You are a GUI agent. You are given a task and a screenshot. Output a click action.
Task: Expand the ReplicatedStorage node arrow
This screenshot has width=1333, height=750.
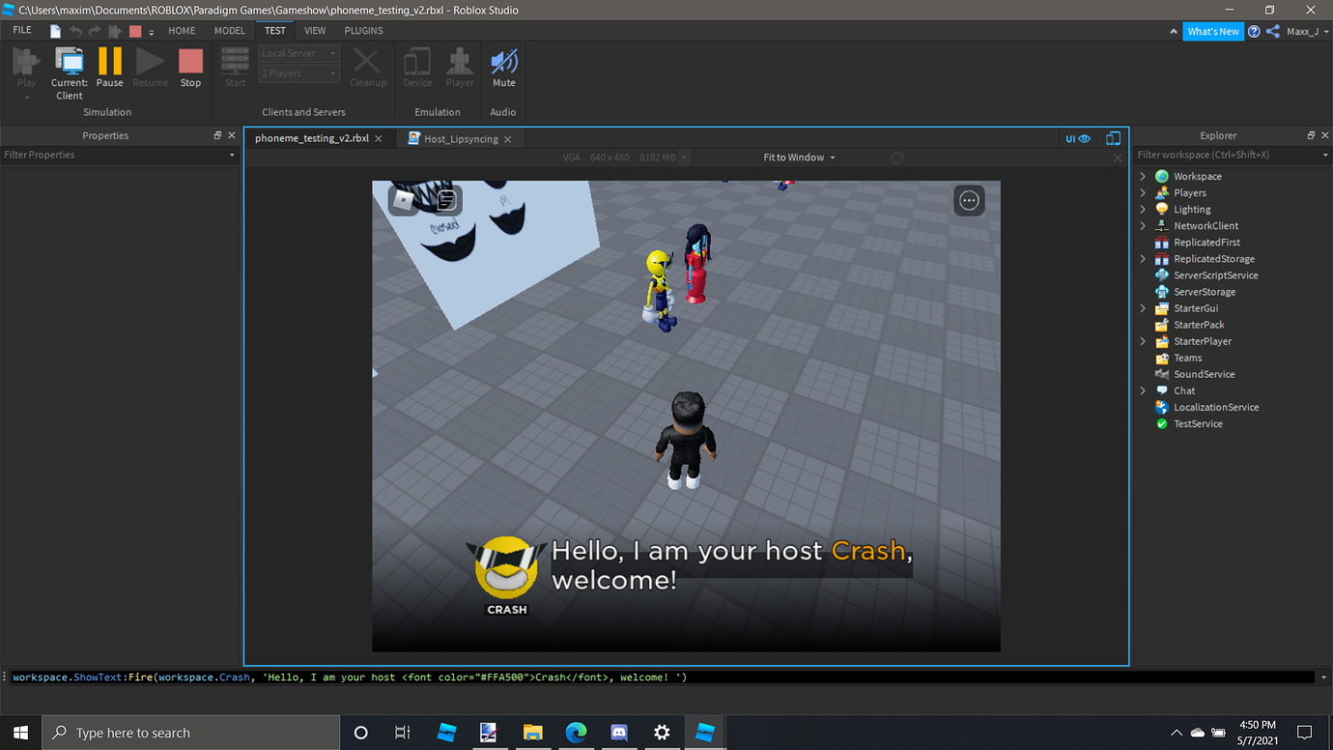[1143, 259]
